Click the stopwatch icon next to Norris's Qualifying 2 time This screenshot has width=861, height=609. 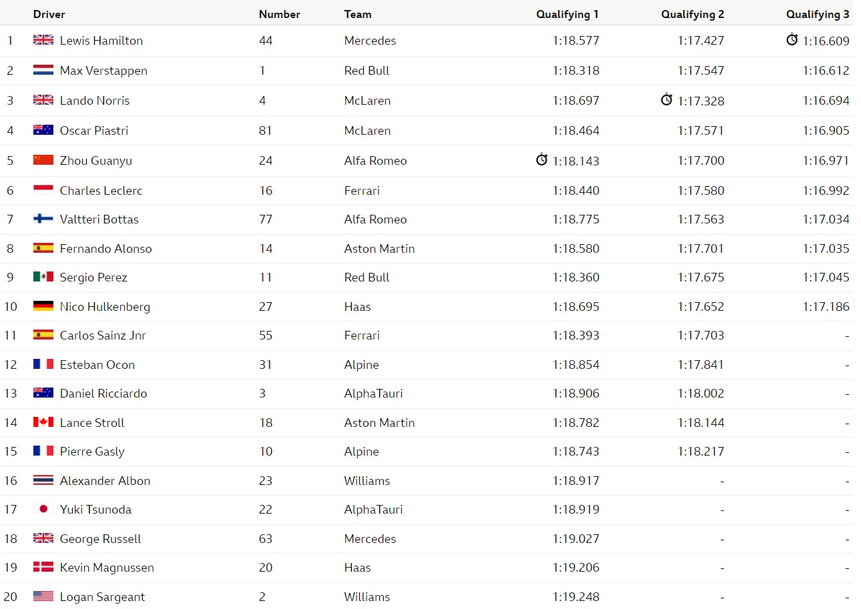coord(667,100)
